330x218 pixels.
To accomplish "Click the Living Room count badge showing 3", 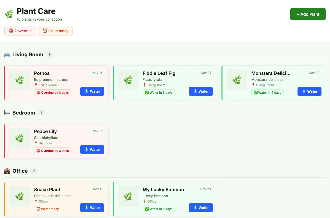I will [x=49, y=54].
